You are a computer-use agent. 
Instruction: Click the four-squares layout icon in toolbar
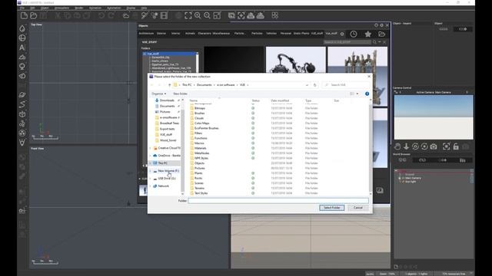click(275, 15)
